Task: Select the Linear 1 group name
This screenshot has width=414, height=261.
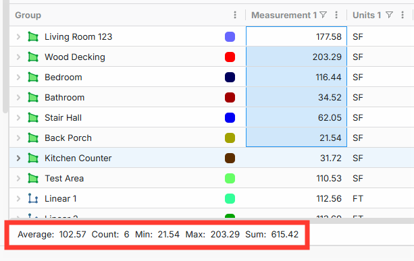Action: tap(61, 198)
